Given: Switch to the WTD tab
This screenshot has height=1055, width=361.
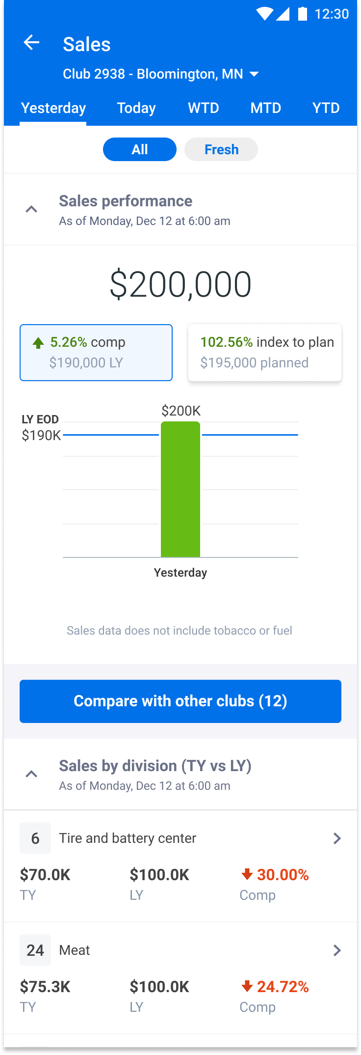Looking at the screenshot, I should coord(204,108).
